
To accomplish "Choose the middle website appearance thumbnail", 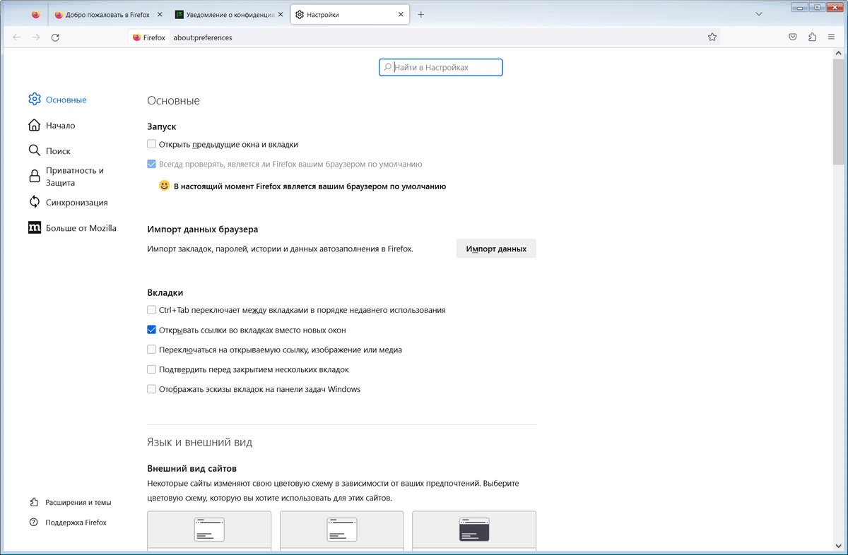I will click(341, 530).
